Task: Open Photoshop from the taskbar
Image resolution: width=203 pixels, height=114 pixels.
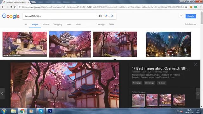Action: coord(50,111)
